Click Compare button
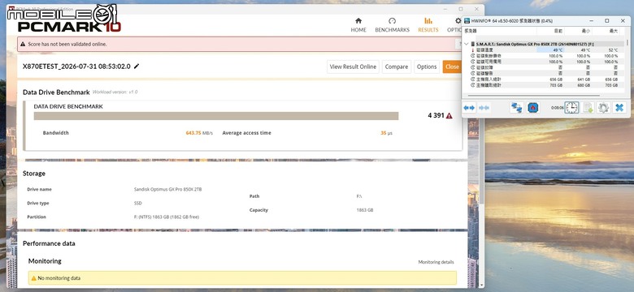634x292 pixels. click(397, 67)
